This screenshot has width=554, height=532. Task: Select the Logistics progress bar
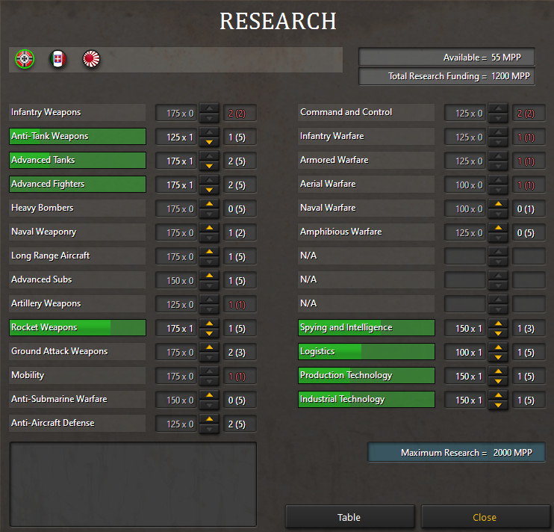pos(367,352)
